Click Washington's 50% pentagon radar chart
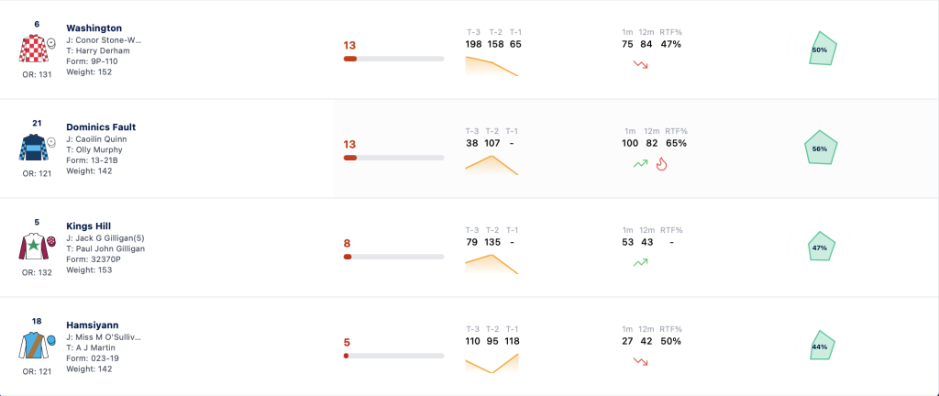939x396 pixels. (x=821, y=50)
